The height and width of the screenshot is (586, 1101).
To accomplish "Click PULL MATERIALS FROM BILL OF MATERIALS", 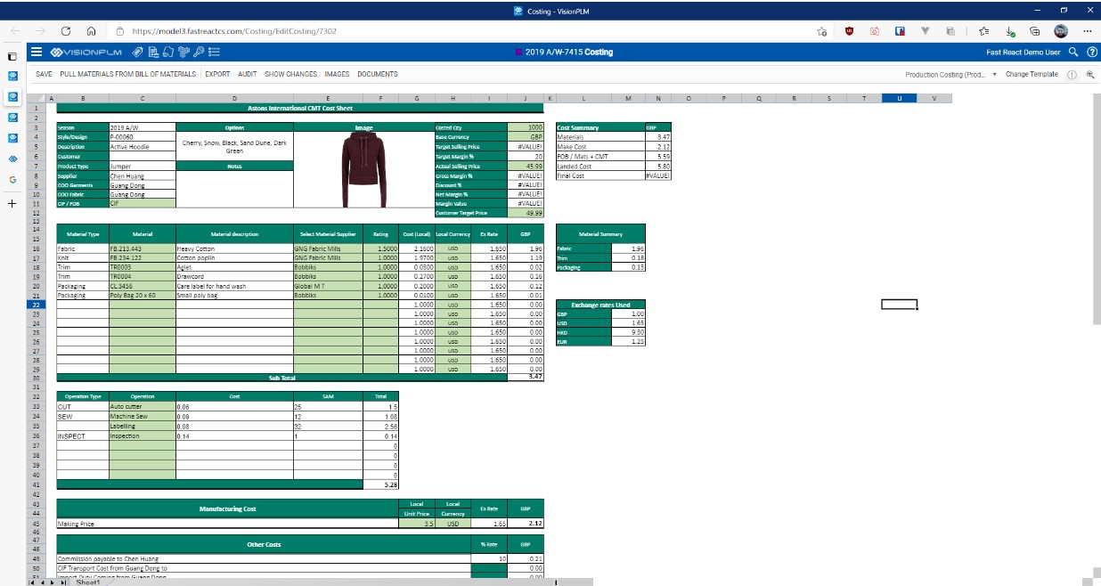I will (x=117, y=74).
